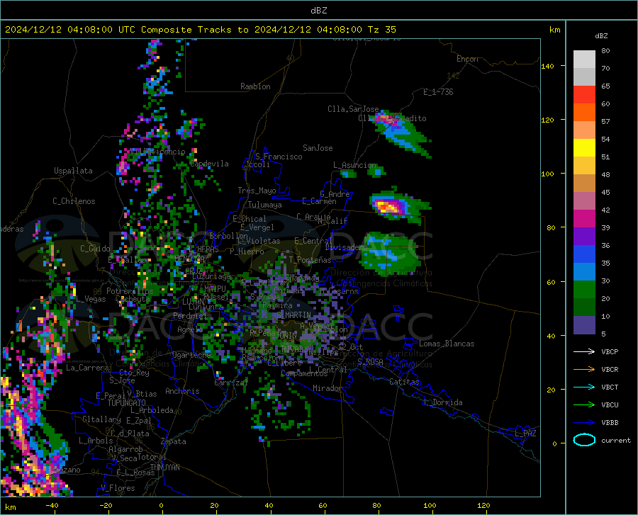This screenshot has height=515, width=638.
Task: Click the green VBCU arrow in legend
Action: point(584,405)
